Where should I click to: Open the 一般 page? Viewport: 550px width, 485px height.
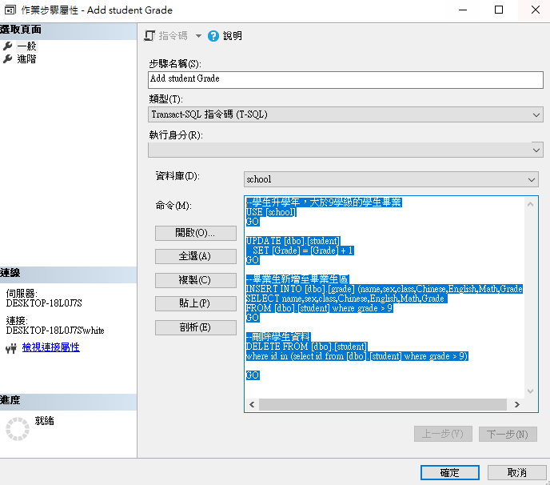26,46
